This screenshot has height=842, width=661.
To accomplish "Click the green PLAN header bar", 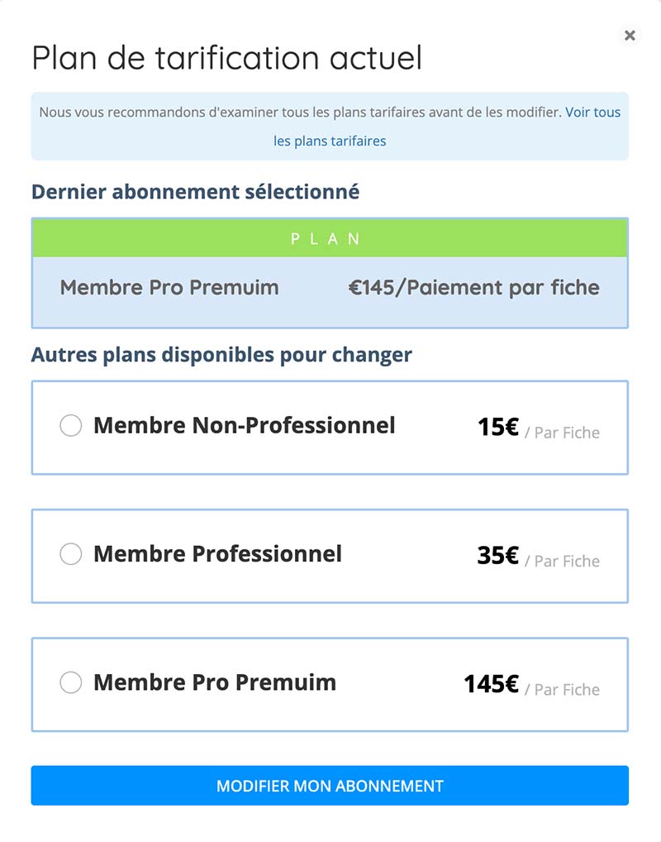I will [x=330, y=238].
